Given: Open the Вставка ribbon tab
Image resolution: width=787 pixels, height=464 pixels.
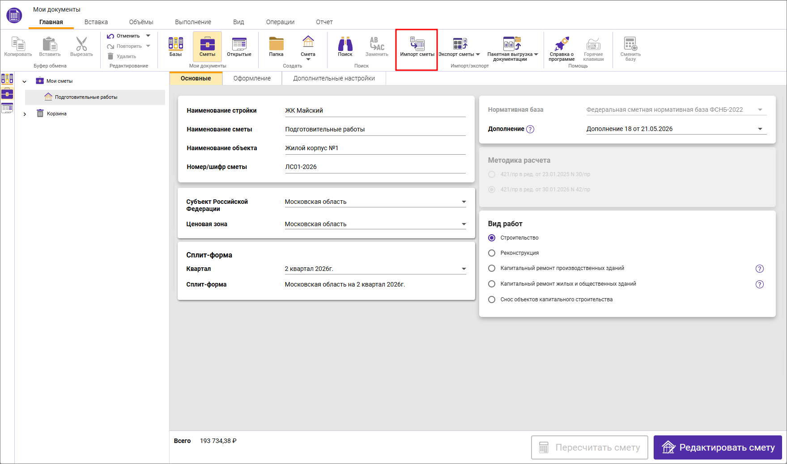Looking at the screenshot, I should (96, 22).
